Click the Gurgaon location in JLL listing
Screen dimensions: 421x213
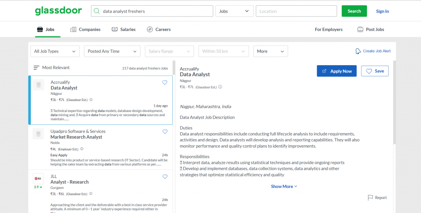pos(57,188)
